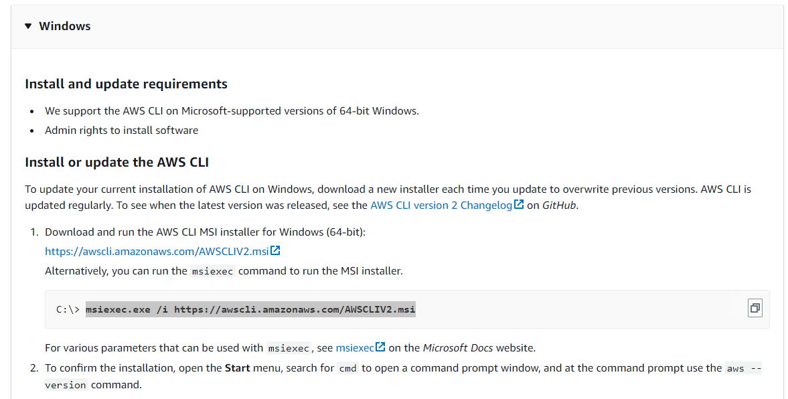Click external-link icon beside Changelog
The image size is (788, 399).
pos(519,205)
